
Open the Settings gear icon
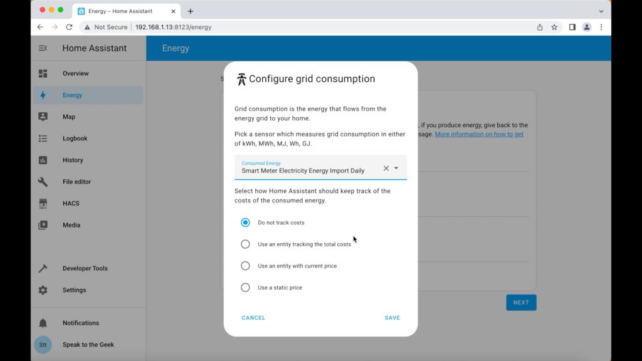click(43, 290)
